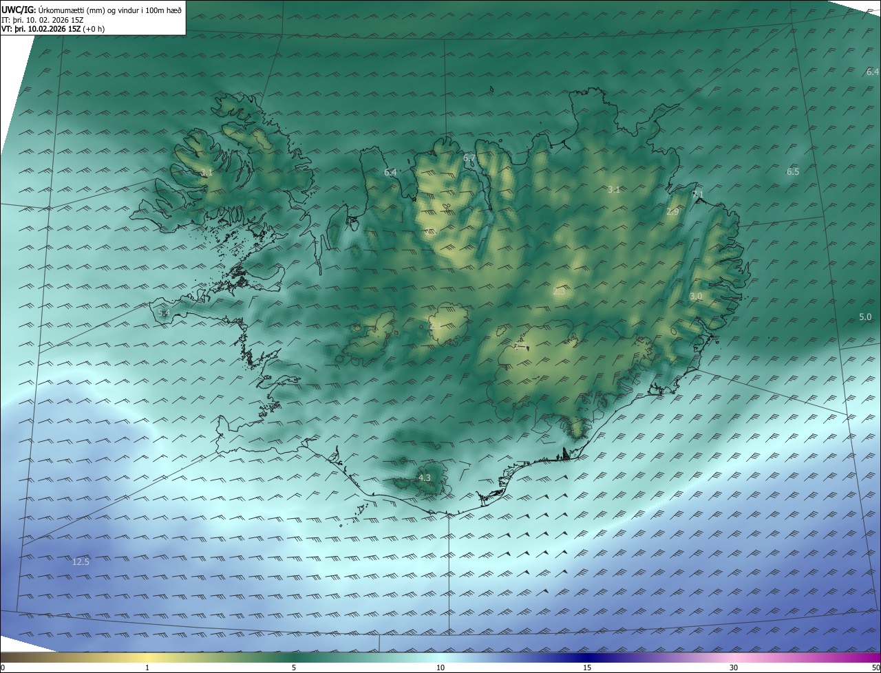Click the 12.5 value over the southwest sea
881x673 pixels.
(x=81, y=562)
